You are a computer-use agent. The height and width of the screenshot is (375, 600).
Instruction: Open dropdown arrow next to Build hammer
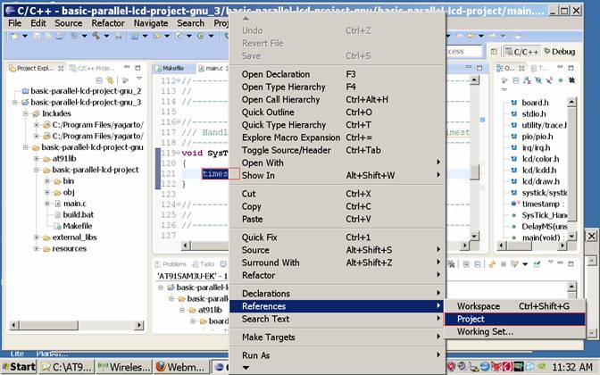107,36
